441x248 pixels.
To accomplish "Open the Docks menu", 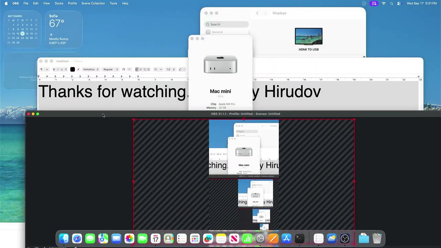I will pos(59,3).
